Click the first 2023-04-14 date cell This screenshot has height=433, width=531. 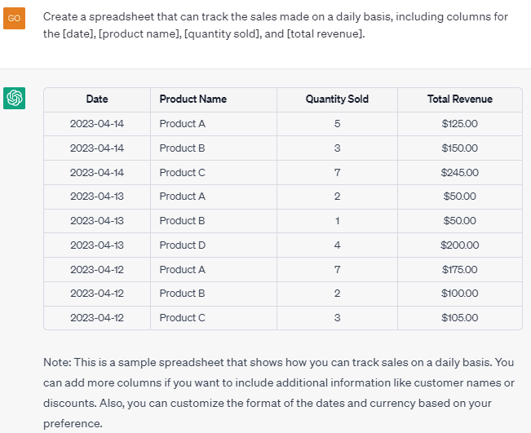point(97,124)
